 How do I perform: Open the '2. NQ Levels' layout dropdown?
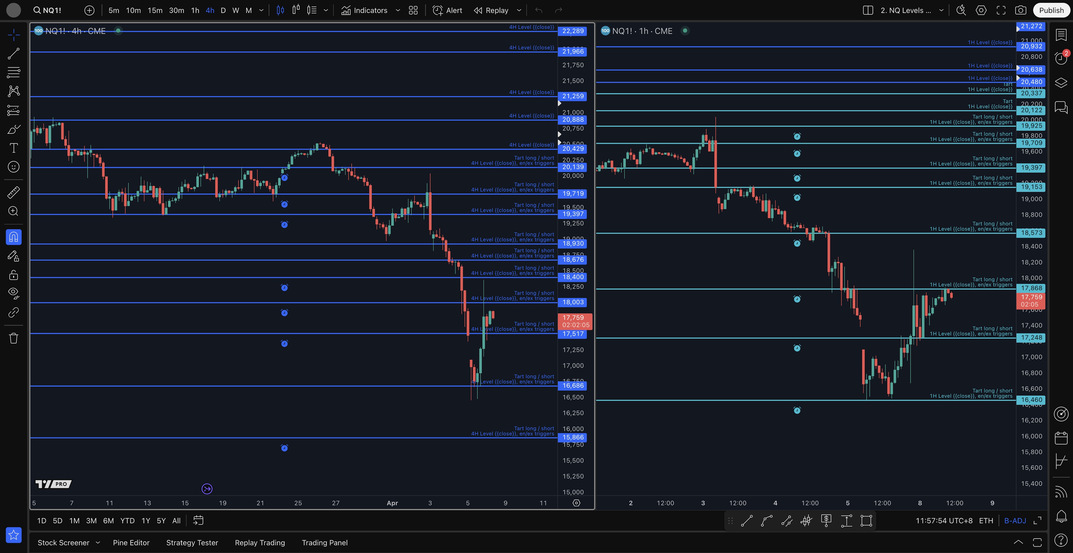(941, 10)
